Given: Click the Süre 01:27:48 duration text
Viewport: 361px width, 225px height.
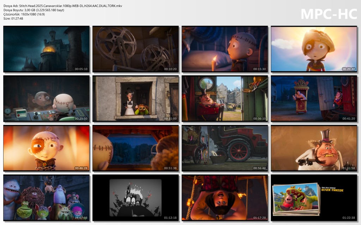Looking at the screenshot, I should 13,19.
